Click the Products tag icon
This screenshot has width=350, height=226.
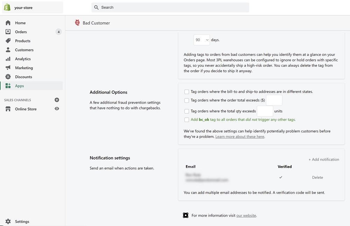(x=8, y=41)
